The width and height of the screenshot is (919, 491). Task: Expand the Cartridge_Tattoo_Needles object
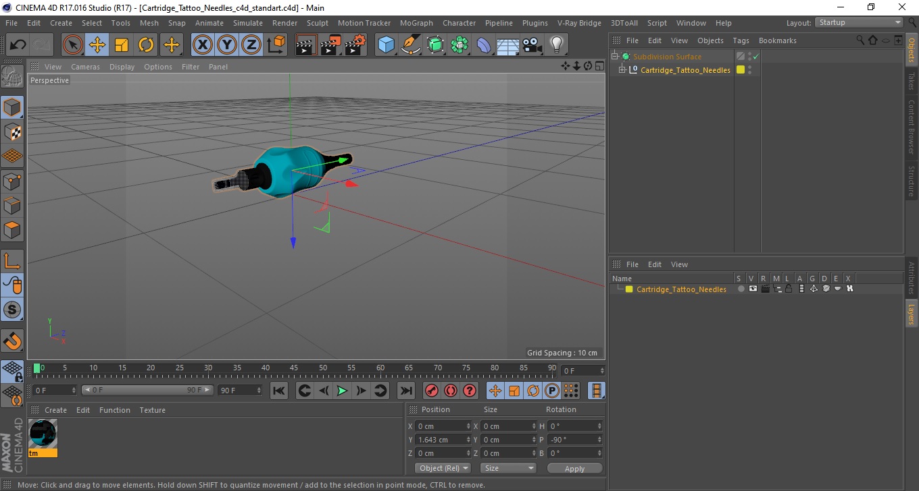[622, 70]
